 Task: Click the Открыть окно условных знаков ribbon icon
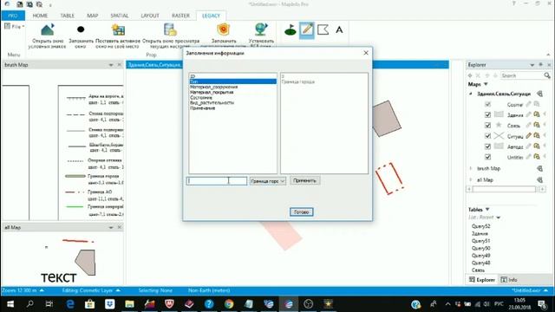coord(48,29)
